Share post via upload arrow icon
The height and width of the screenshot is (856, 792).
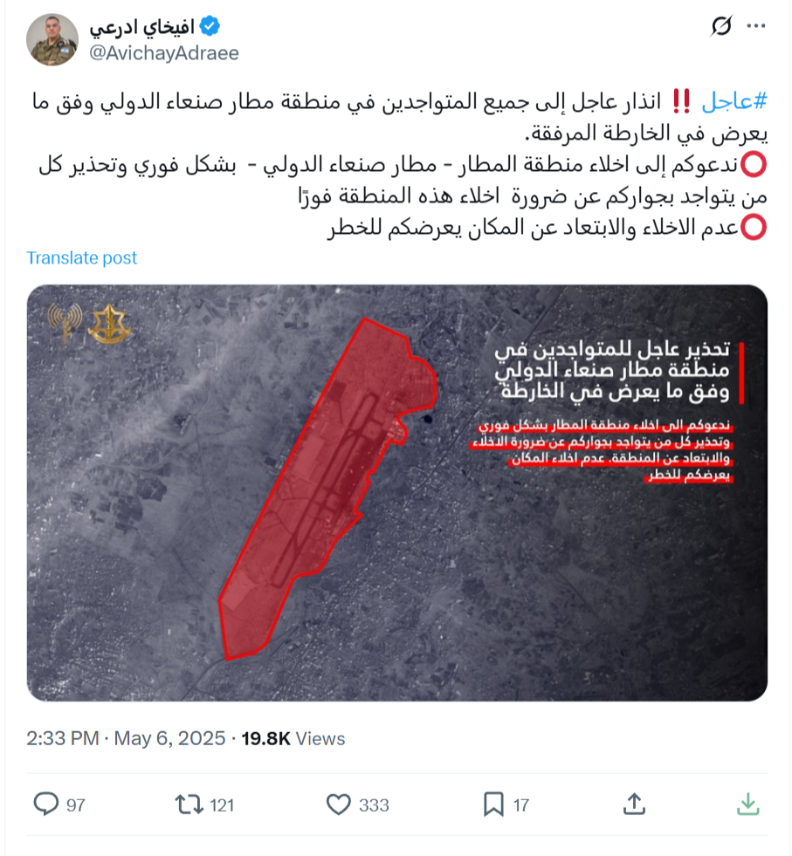tap(634, 805)
